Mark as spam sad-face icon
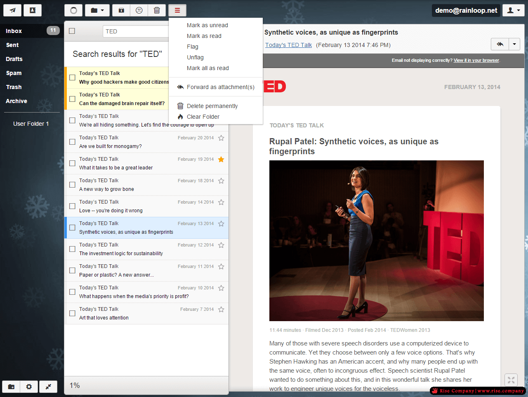The image size is (528, 397). click(139, 10)
